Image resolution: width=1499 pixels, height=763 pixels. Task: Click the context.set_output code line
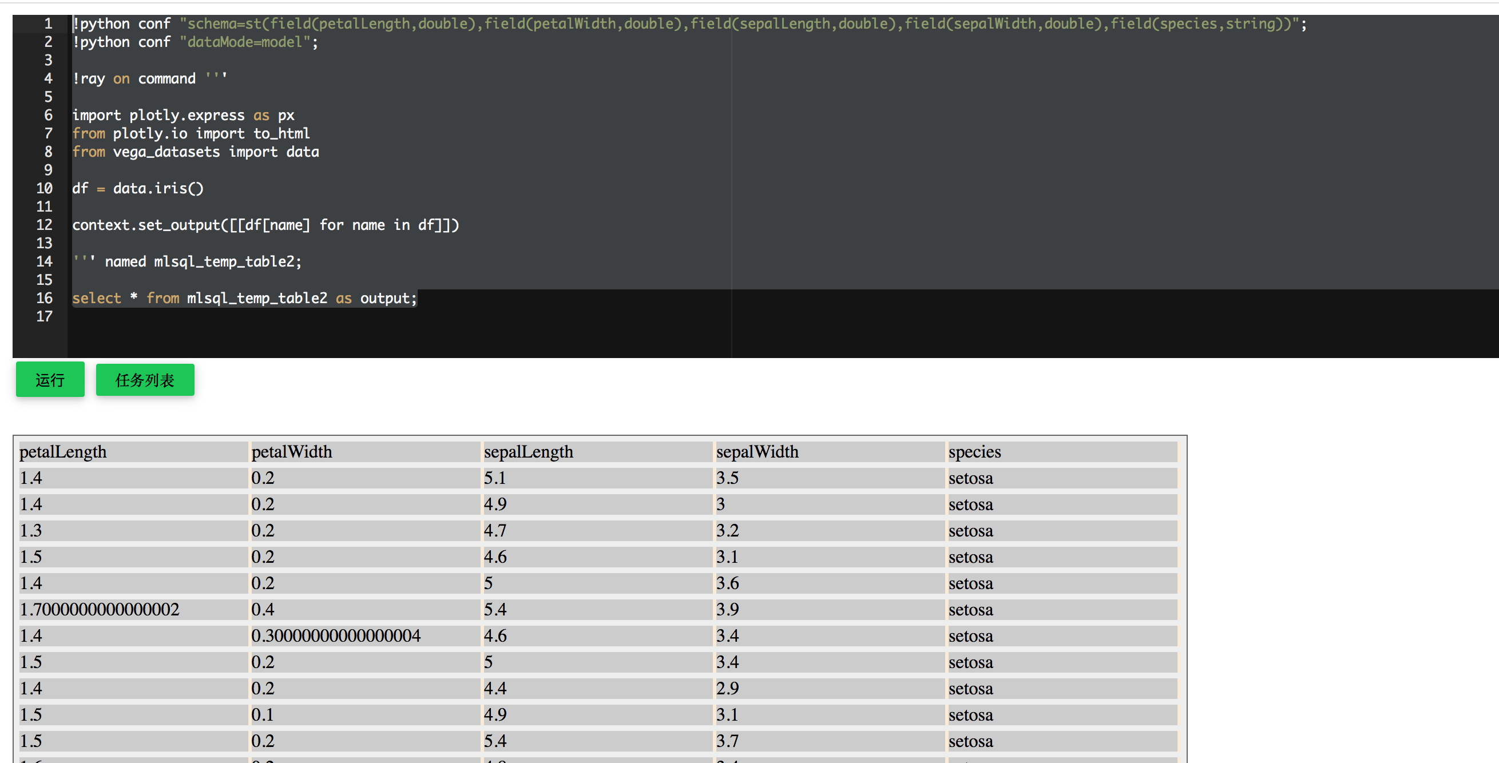point(265,225)
